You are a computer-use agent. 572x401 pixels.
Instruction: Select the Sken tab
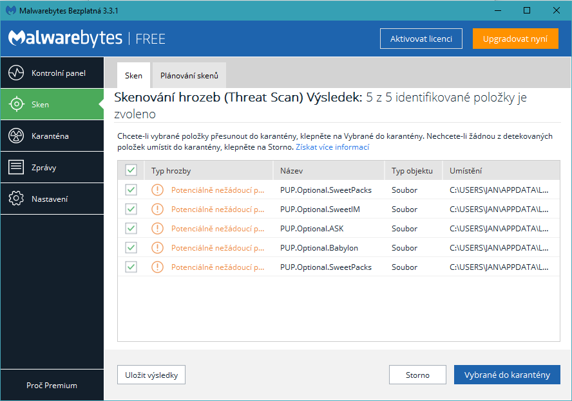(133, 76)
